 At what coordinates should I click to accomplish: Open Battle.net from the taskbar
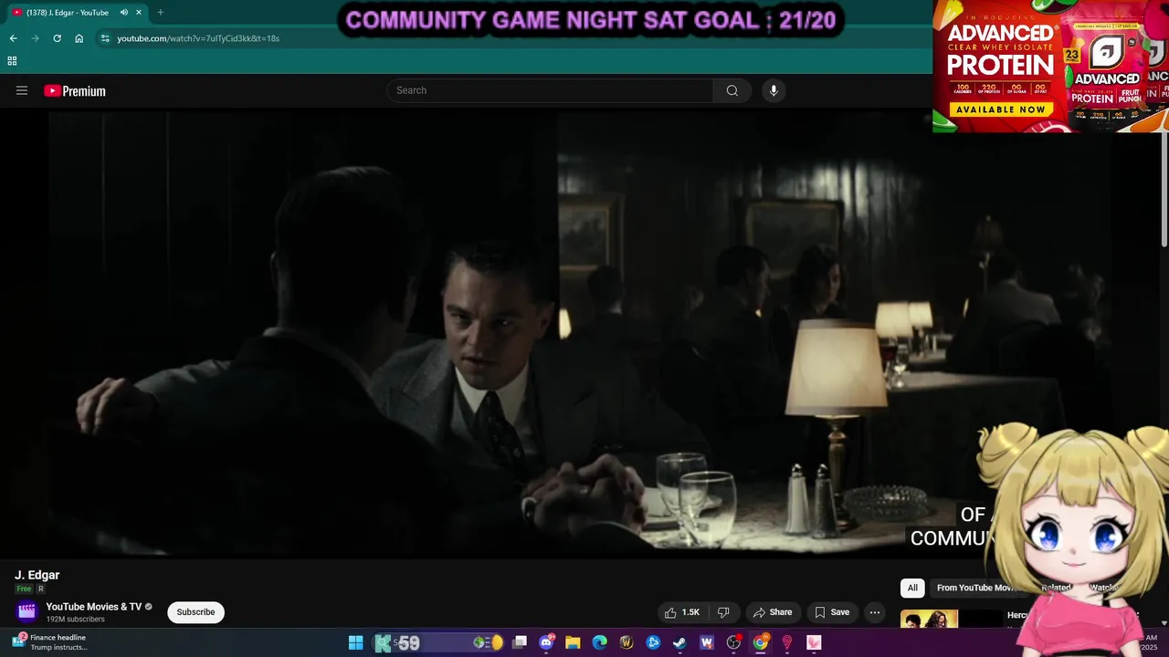[653, 642]
